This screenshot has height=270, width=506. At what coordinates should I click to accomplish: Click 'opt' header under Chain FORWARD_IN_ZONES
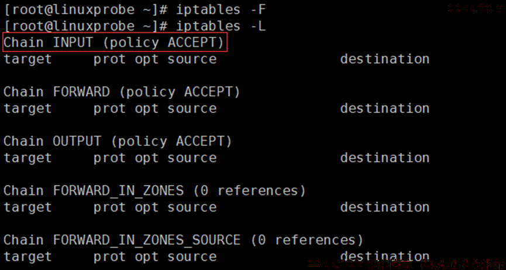pos(147,207)
